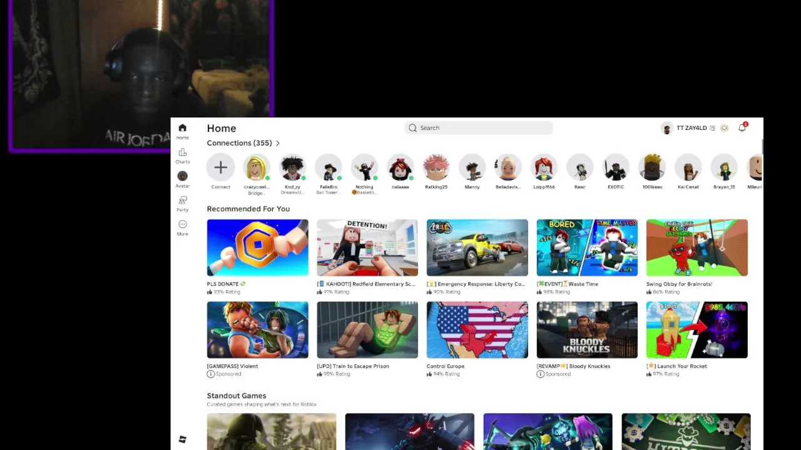Open FalleBro friend avatar
The width and height of the screenshot is (801, 450).
tap(329, 167)
